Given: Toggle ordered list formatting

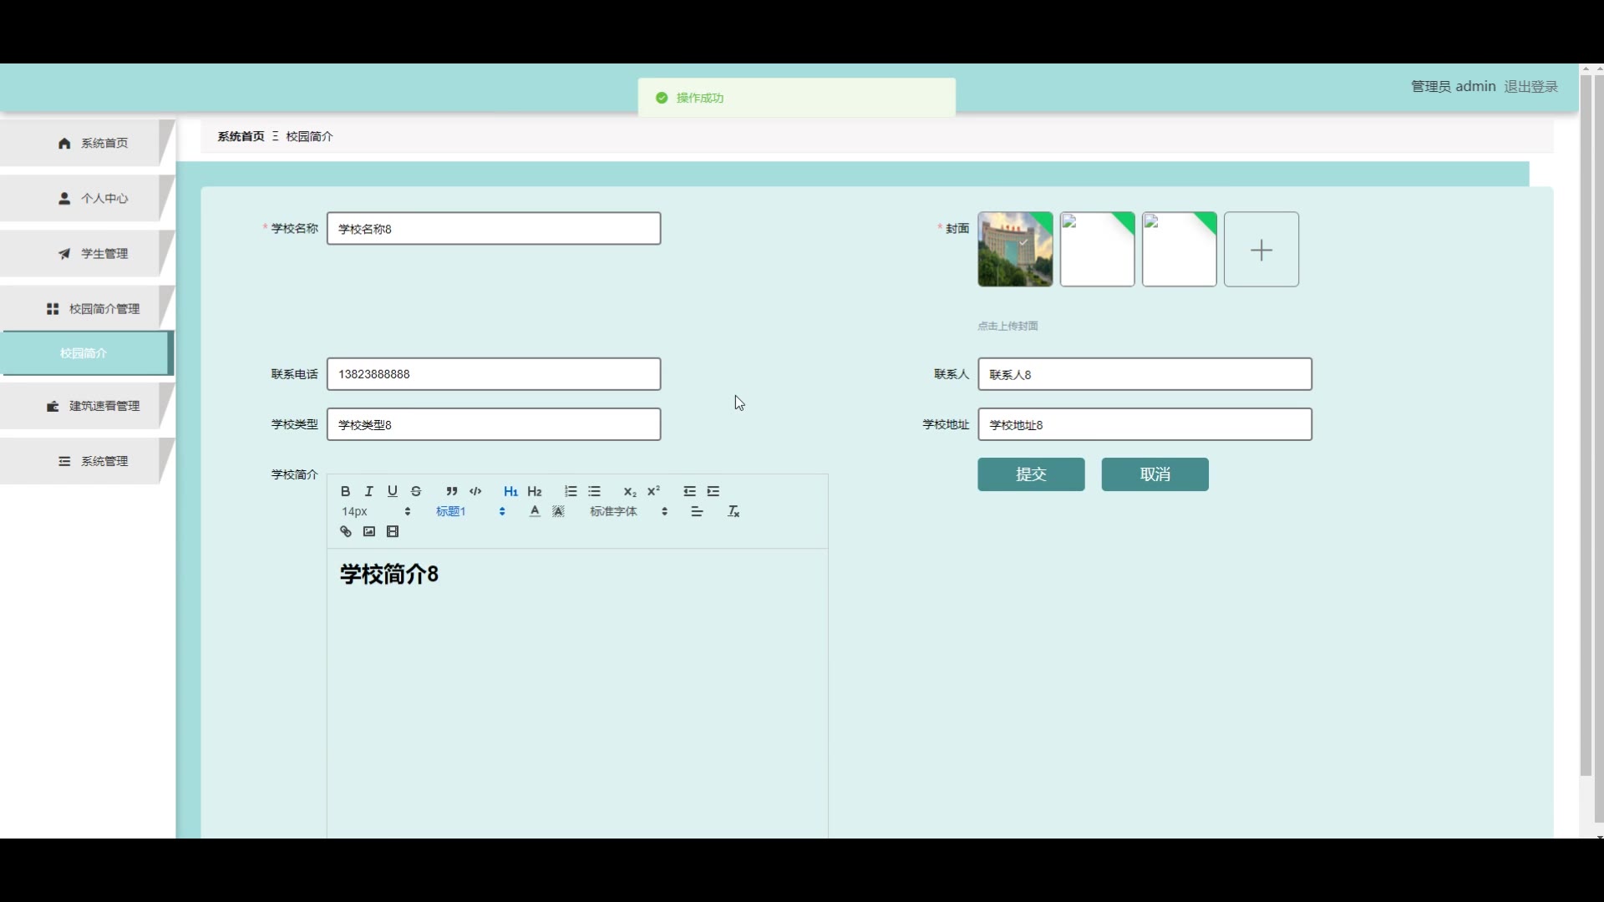Looking at the screenshot, I should (571, 491).
